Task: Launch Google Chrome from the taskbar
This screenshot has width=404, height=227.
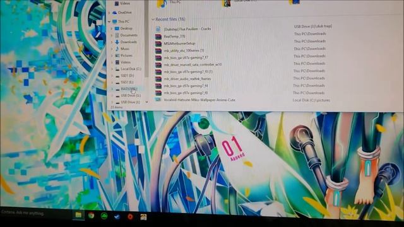Action: pos(91,216)
